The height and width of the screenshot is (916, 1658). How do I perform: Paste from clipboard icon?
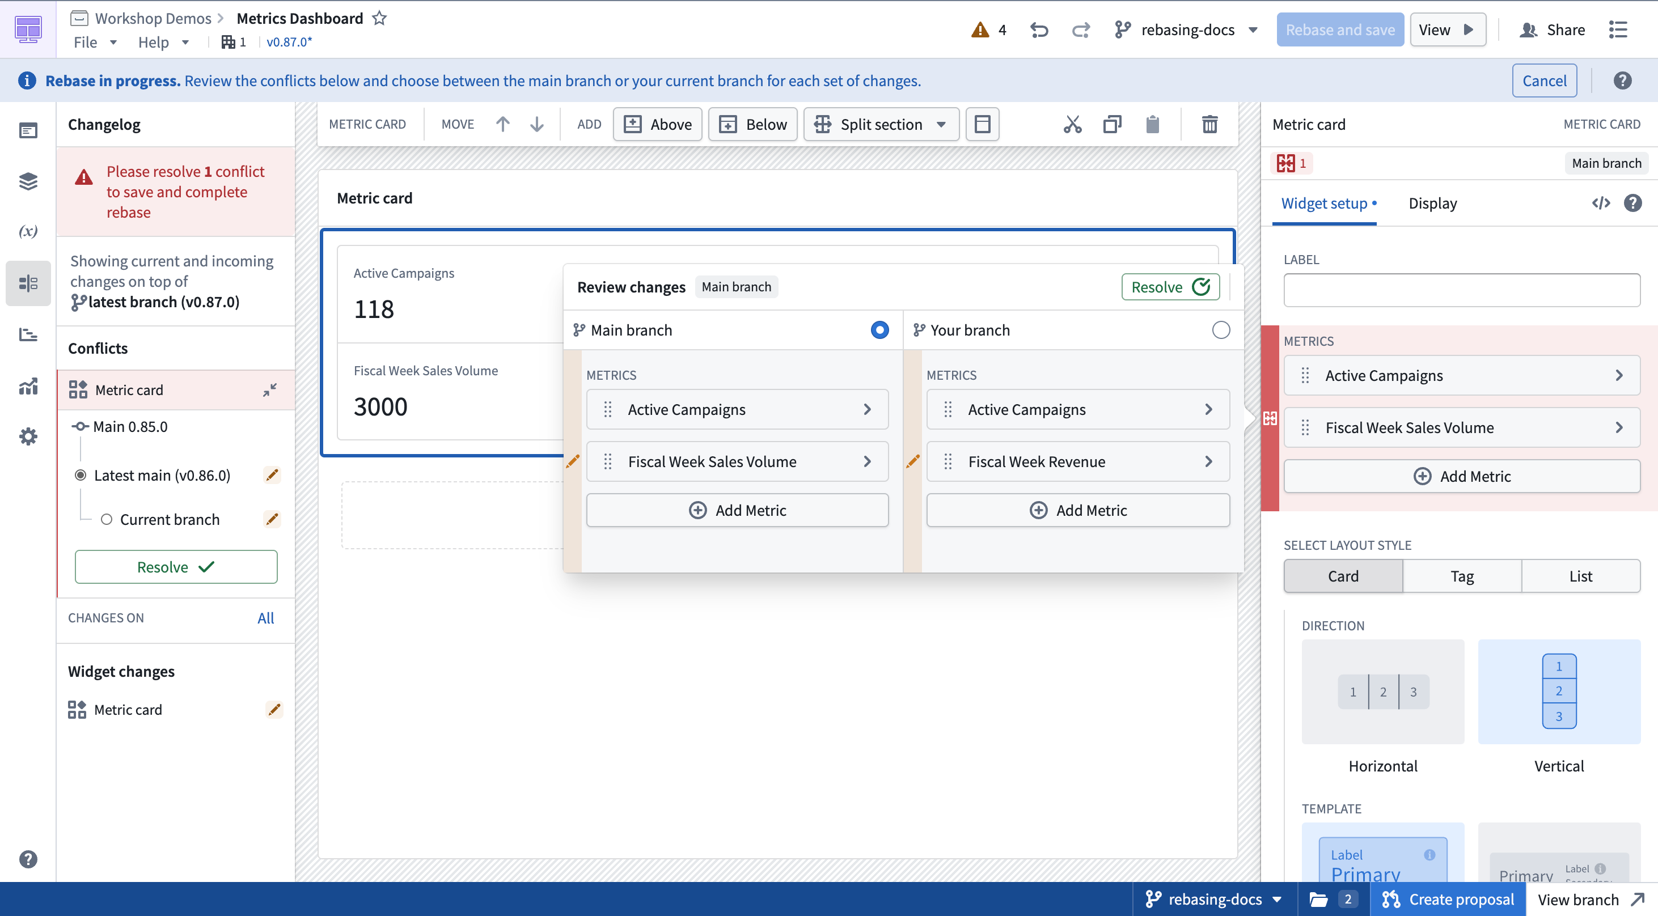tap(1152, 124)
